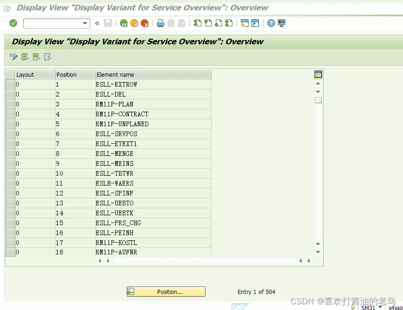
Task: Click the red Cancel icon
Action: [x=145, y=23]
